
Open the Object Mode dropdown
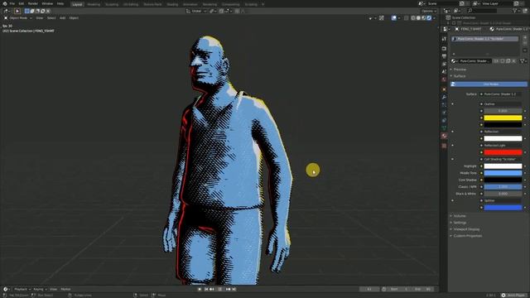pyautogui.click(x=17, y=18)
